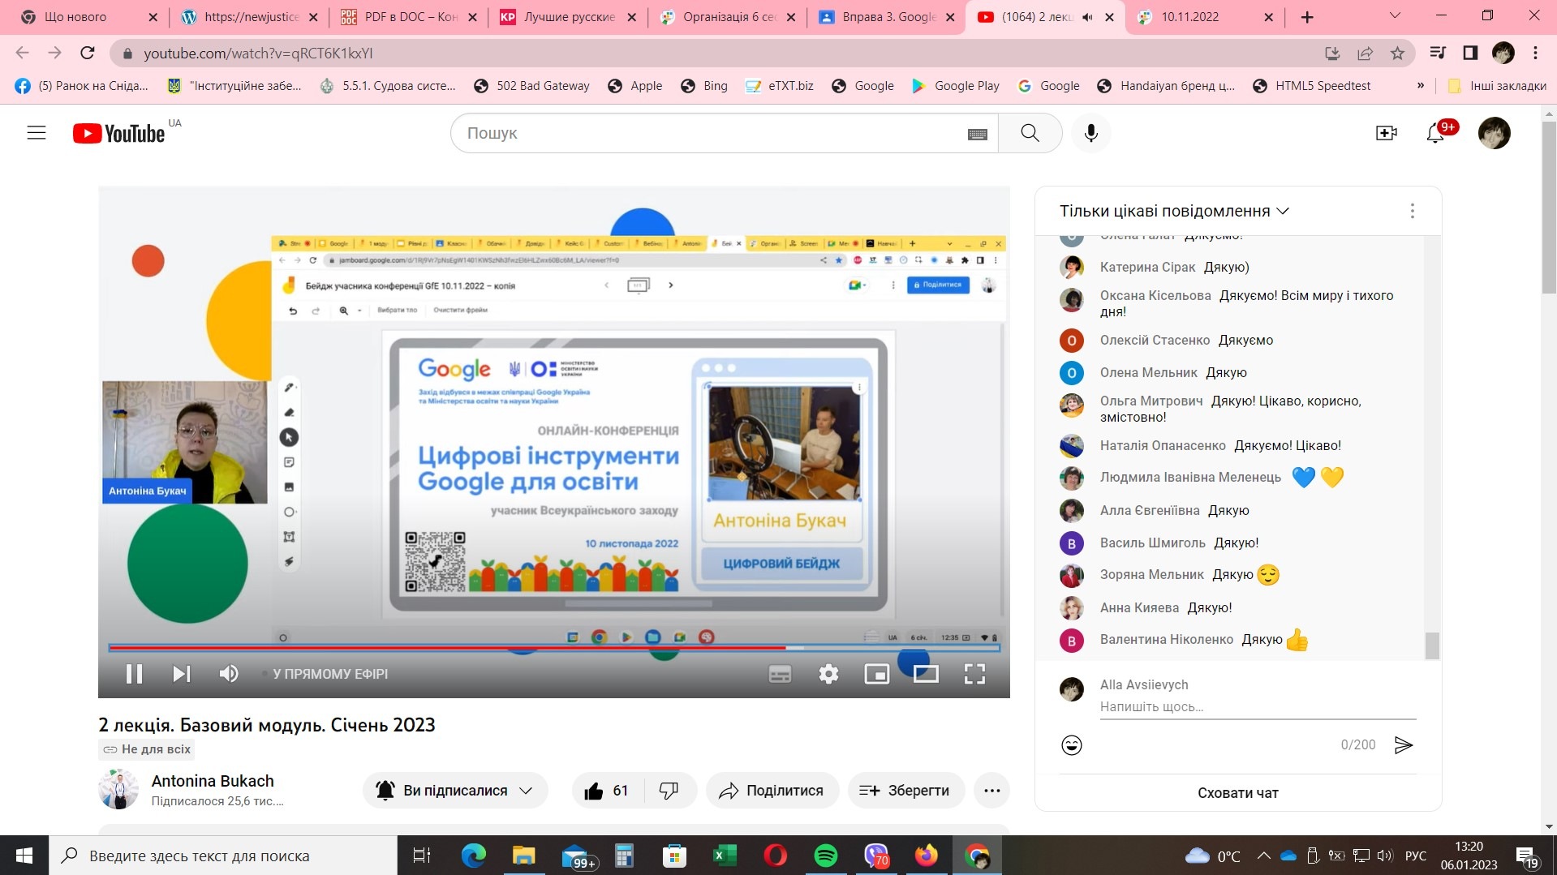Click the voice search microphone icon

(x=1090, y=133)
